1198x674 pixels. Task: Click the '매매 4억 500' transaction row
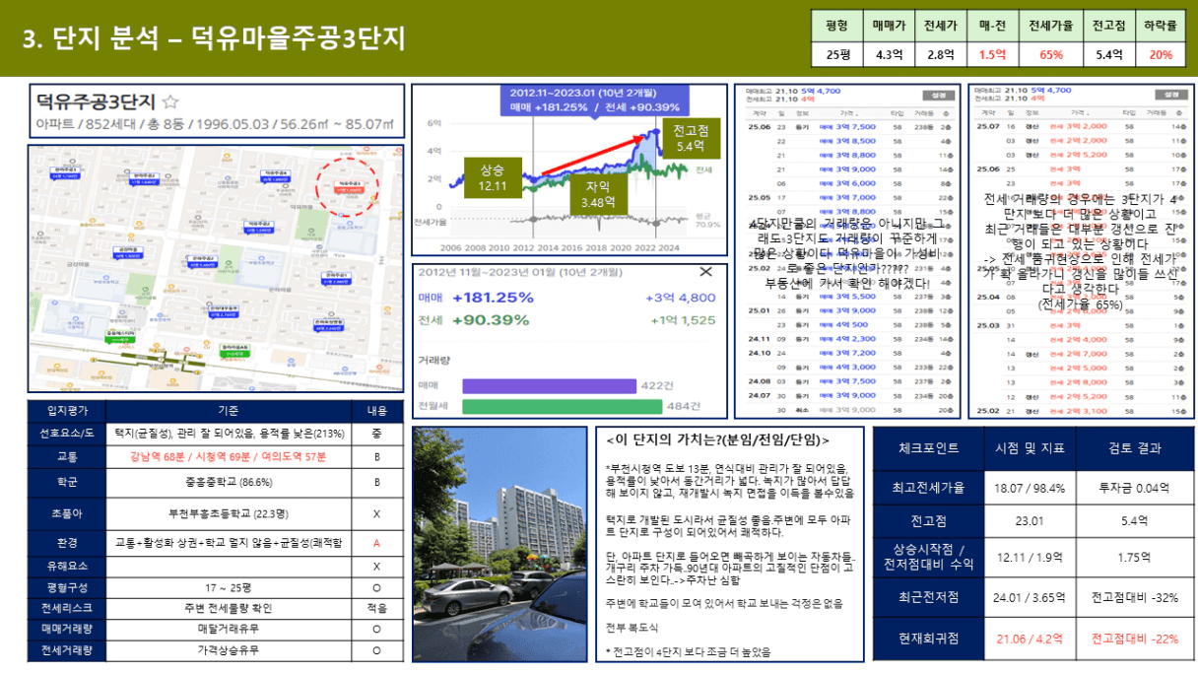pyautogui.click(x=850, y=324)
